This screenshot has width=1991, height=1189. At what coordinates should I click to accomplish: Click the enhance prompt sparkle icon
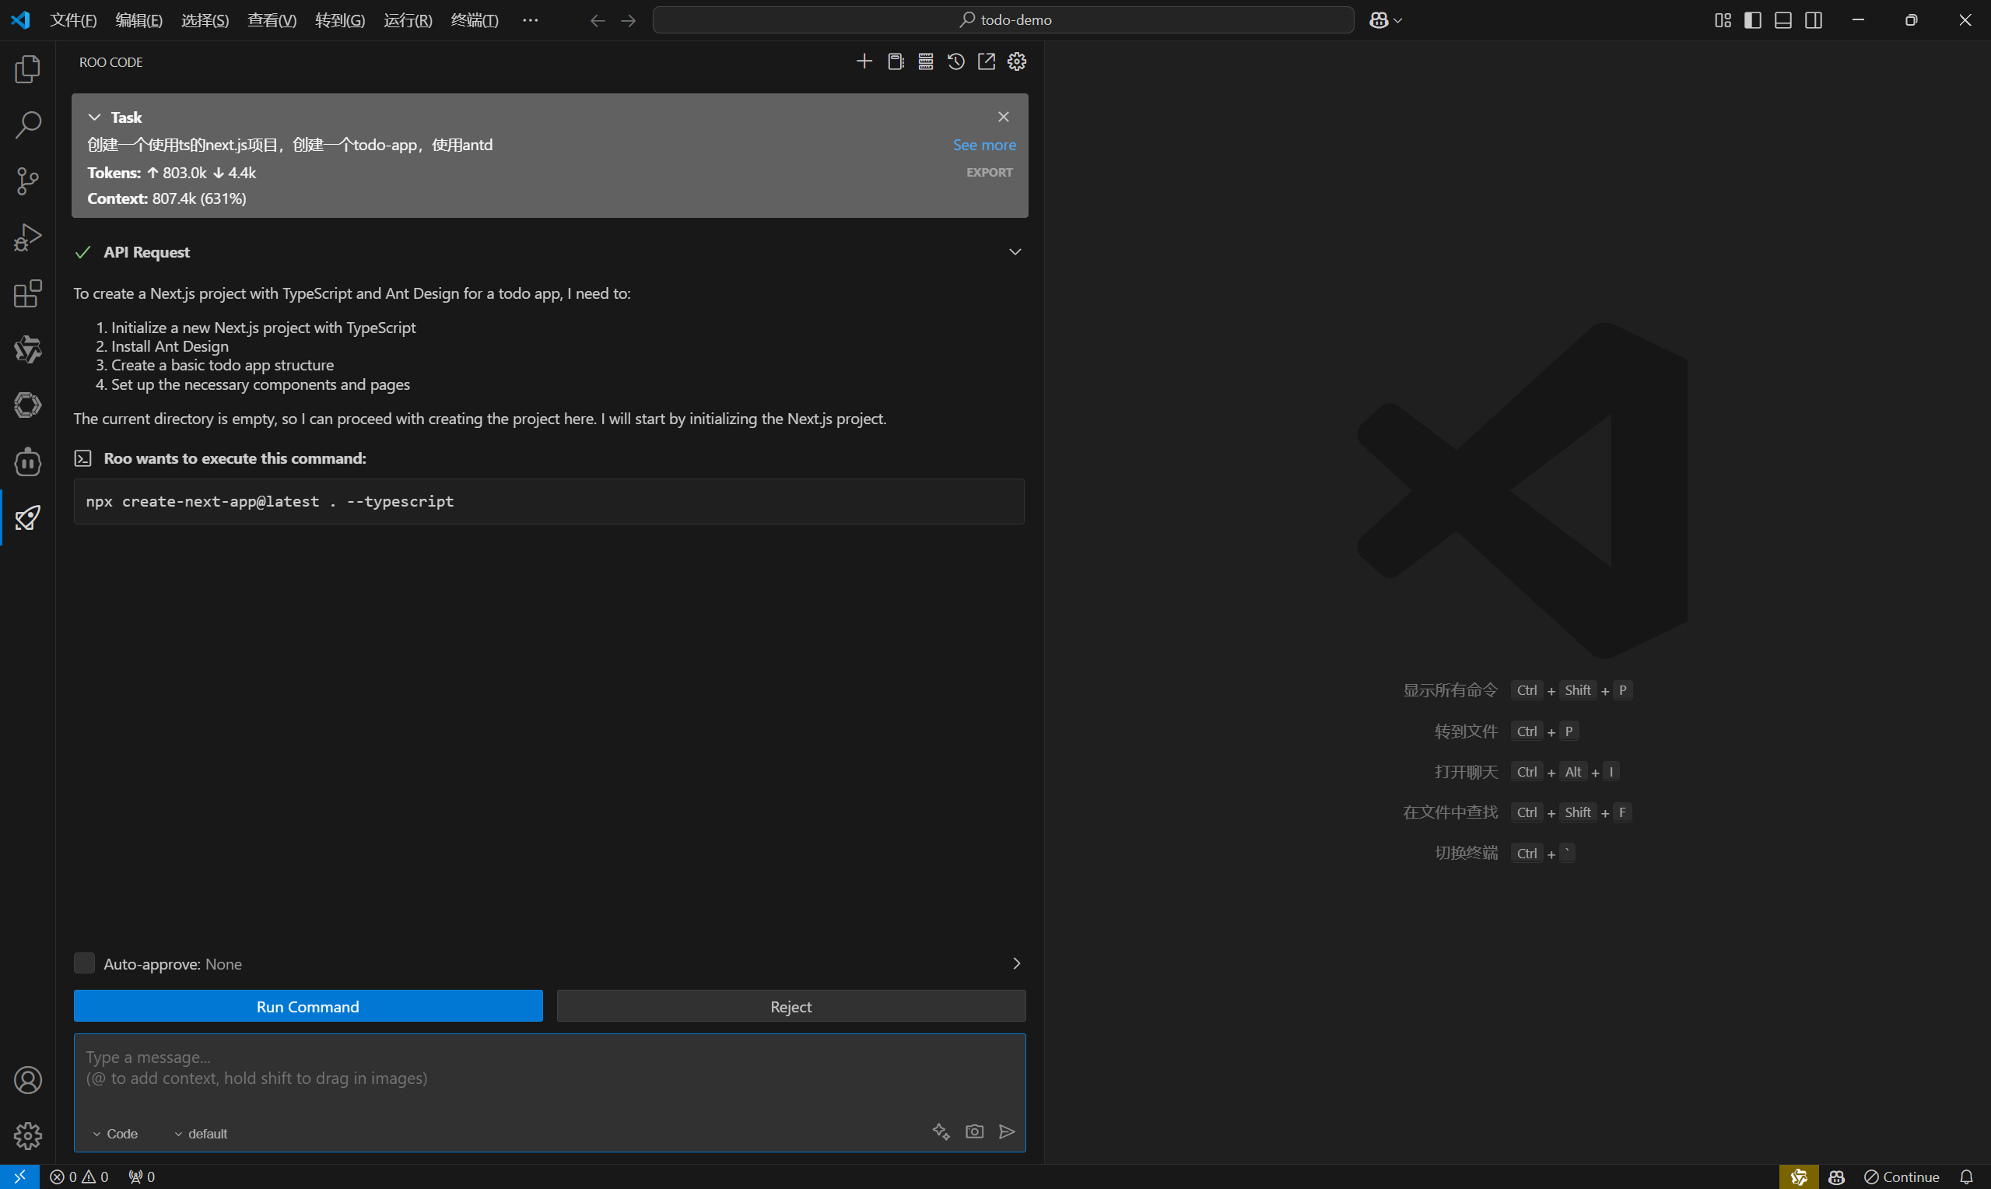[x=941, y=1131]
